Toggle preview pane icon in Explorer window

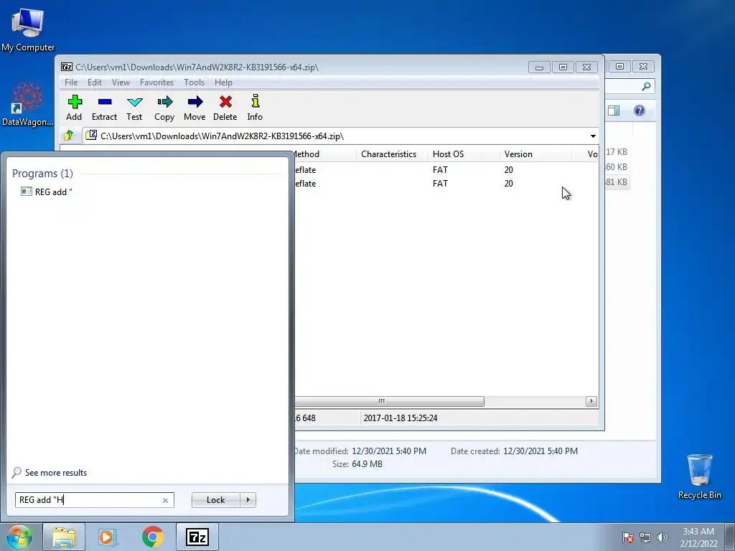(614, 110)
